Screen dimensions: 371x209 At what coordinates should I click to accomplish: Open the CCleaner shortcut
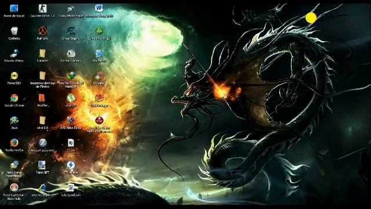[x=99, y=76]
